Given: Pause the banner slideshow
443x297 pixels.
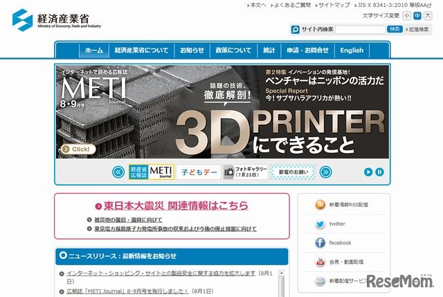Looking at the screenshot, I should click(x=379, y=172).
